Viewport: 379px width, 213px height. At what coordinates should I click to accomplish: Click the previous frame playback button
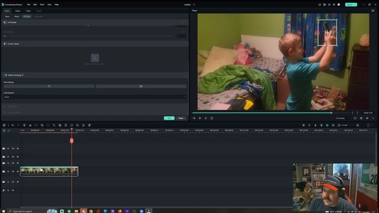click(194, 118)
